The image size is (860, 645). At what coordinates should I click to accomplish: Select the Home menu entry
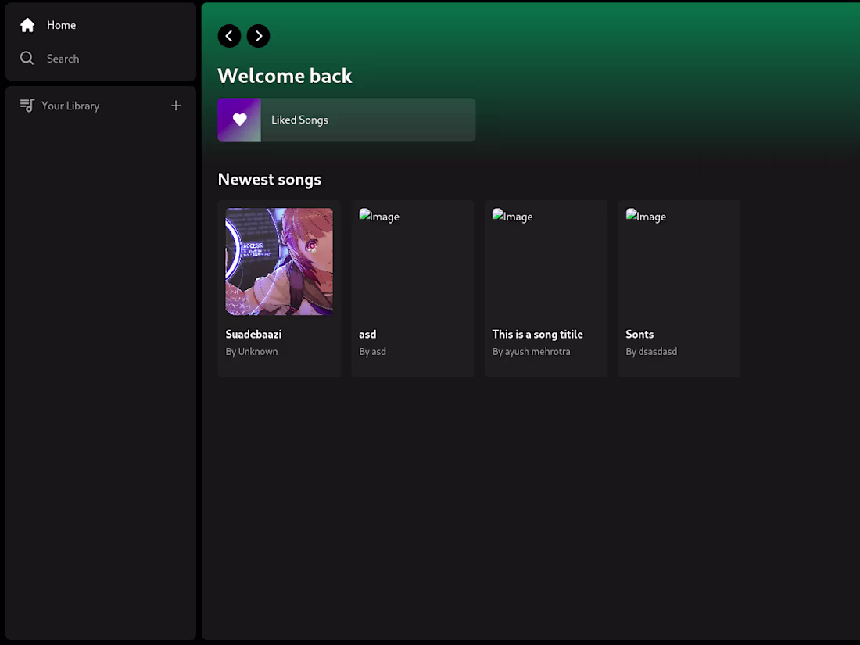[x=61, y=25]
